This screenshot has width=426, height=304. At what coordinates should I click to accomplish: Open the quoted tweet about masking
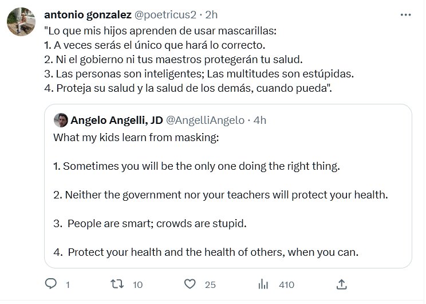[227, 195]
